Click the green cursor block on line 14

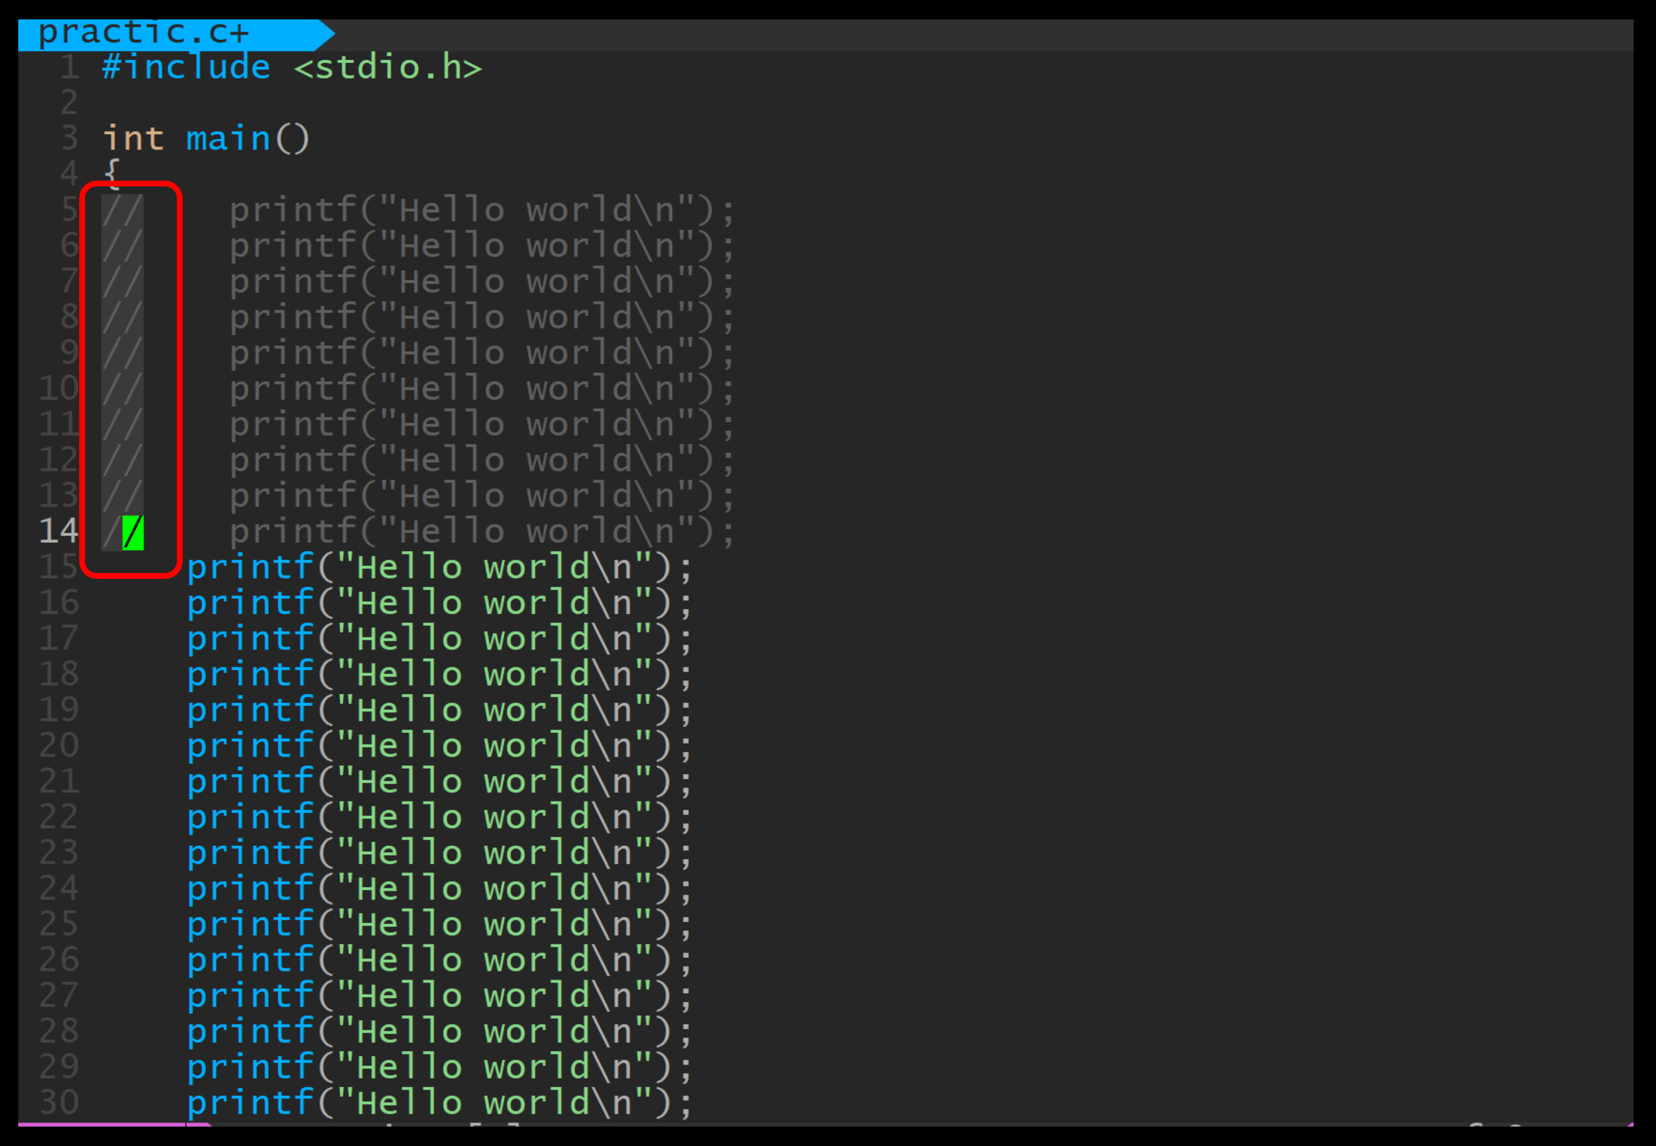click(133, 533)
